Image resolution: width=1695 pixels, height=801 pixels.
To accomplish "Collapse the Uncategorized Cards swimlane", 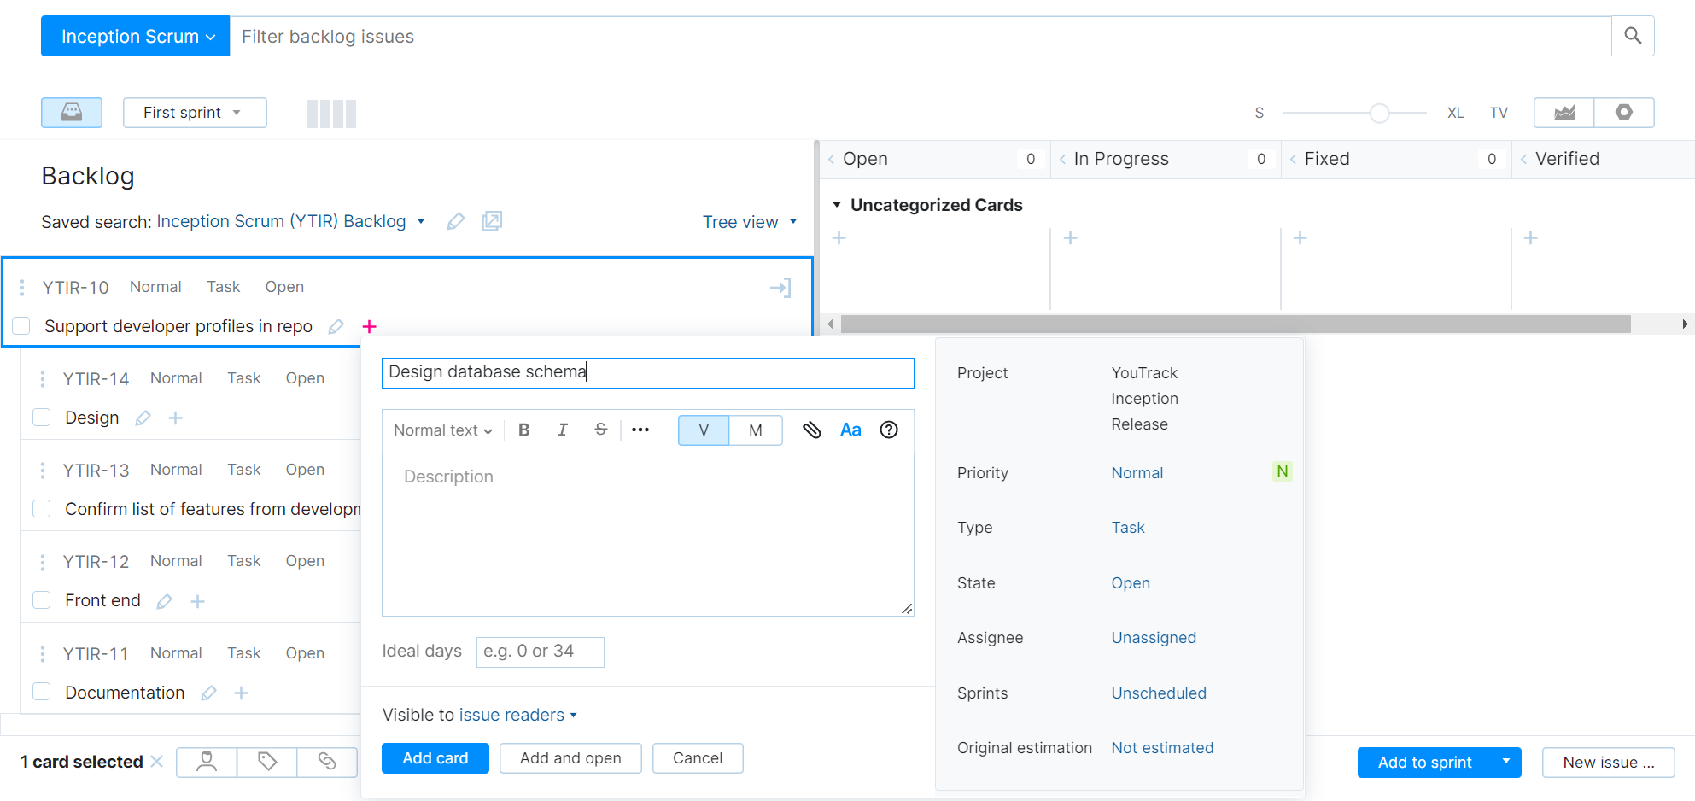I will (x=837, y=204).
